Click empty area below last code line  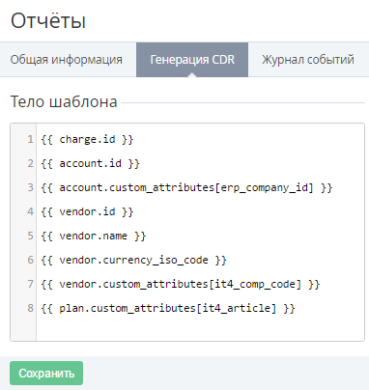(x=200, y=328)
